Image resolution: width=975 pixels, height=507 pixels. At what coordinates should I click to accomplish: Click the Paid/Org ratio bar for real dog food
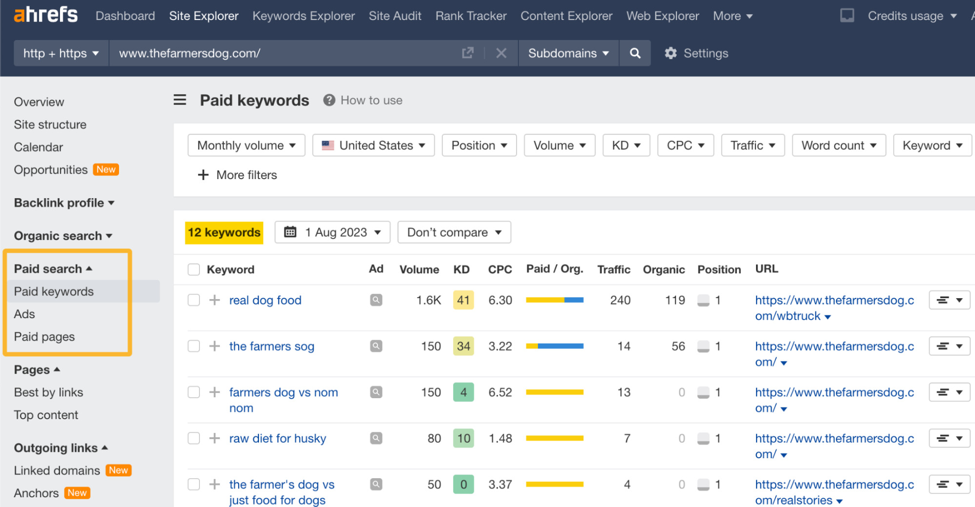[554, 300]
